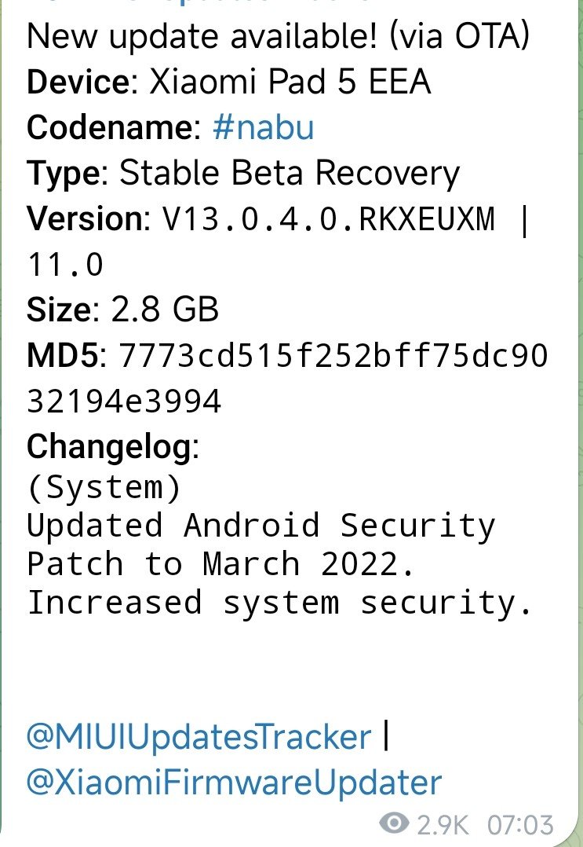
Task: Tap the hash continuation 32194e3994
Action: click(x=124, y=401)
